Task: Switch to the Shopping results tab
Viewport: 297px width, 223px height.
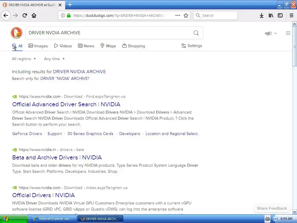Action: [x=133, y=46]
